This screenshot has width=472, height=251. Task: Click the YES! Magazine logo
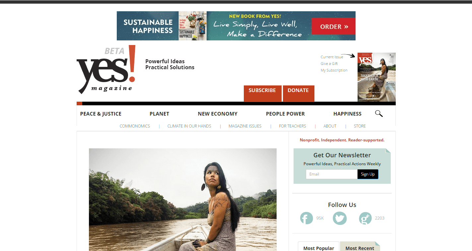click(x=106, y=70)
